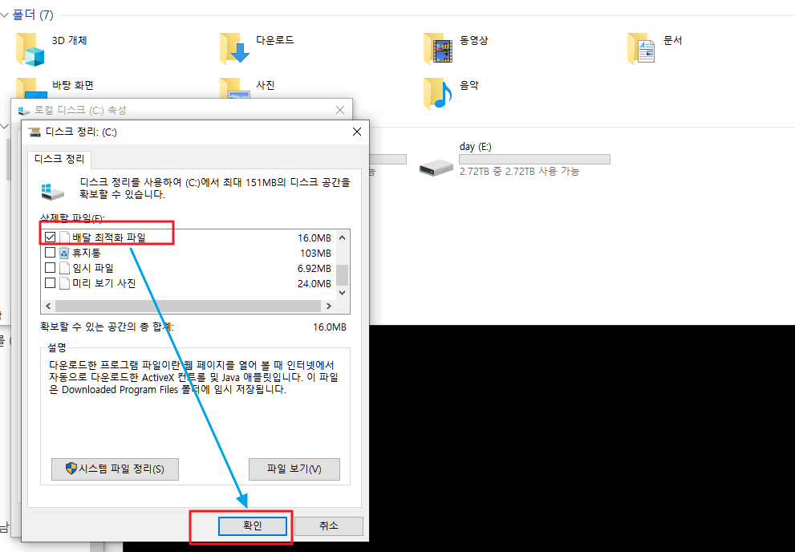Screen dimensions: 795x552
Task: Close the 로컬 디스크 (C:) 속성 window
Action: click(340, 110)
